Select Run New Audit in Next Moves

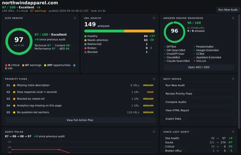click(199, 85)
